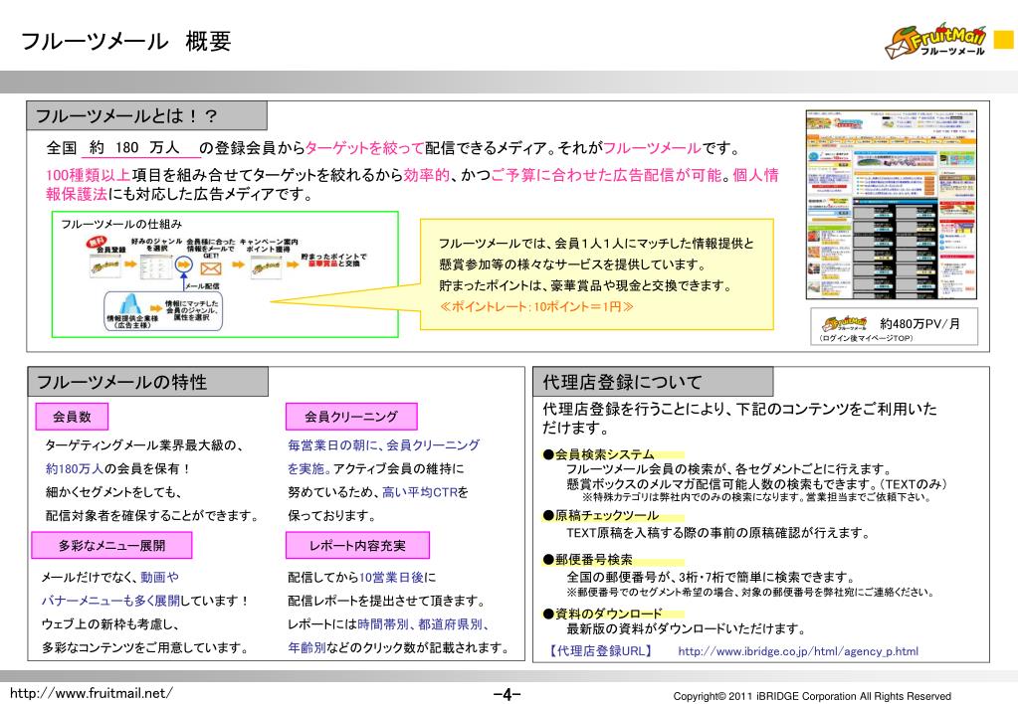The width and height of the screenshot is (1018, 704).
Task: Click the 多彩なメニュー展開 pink label
Action: [x=111, y=545]
